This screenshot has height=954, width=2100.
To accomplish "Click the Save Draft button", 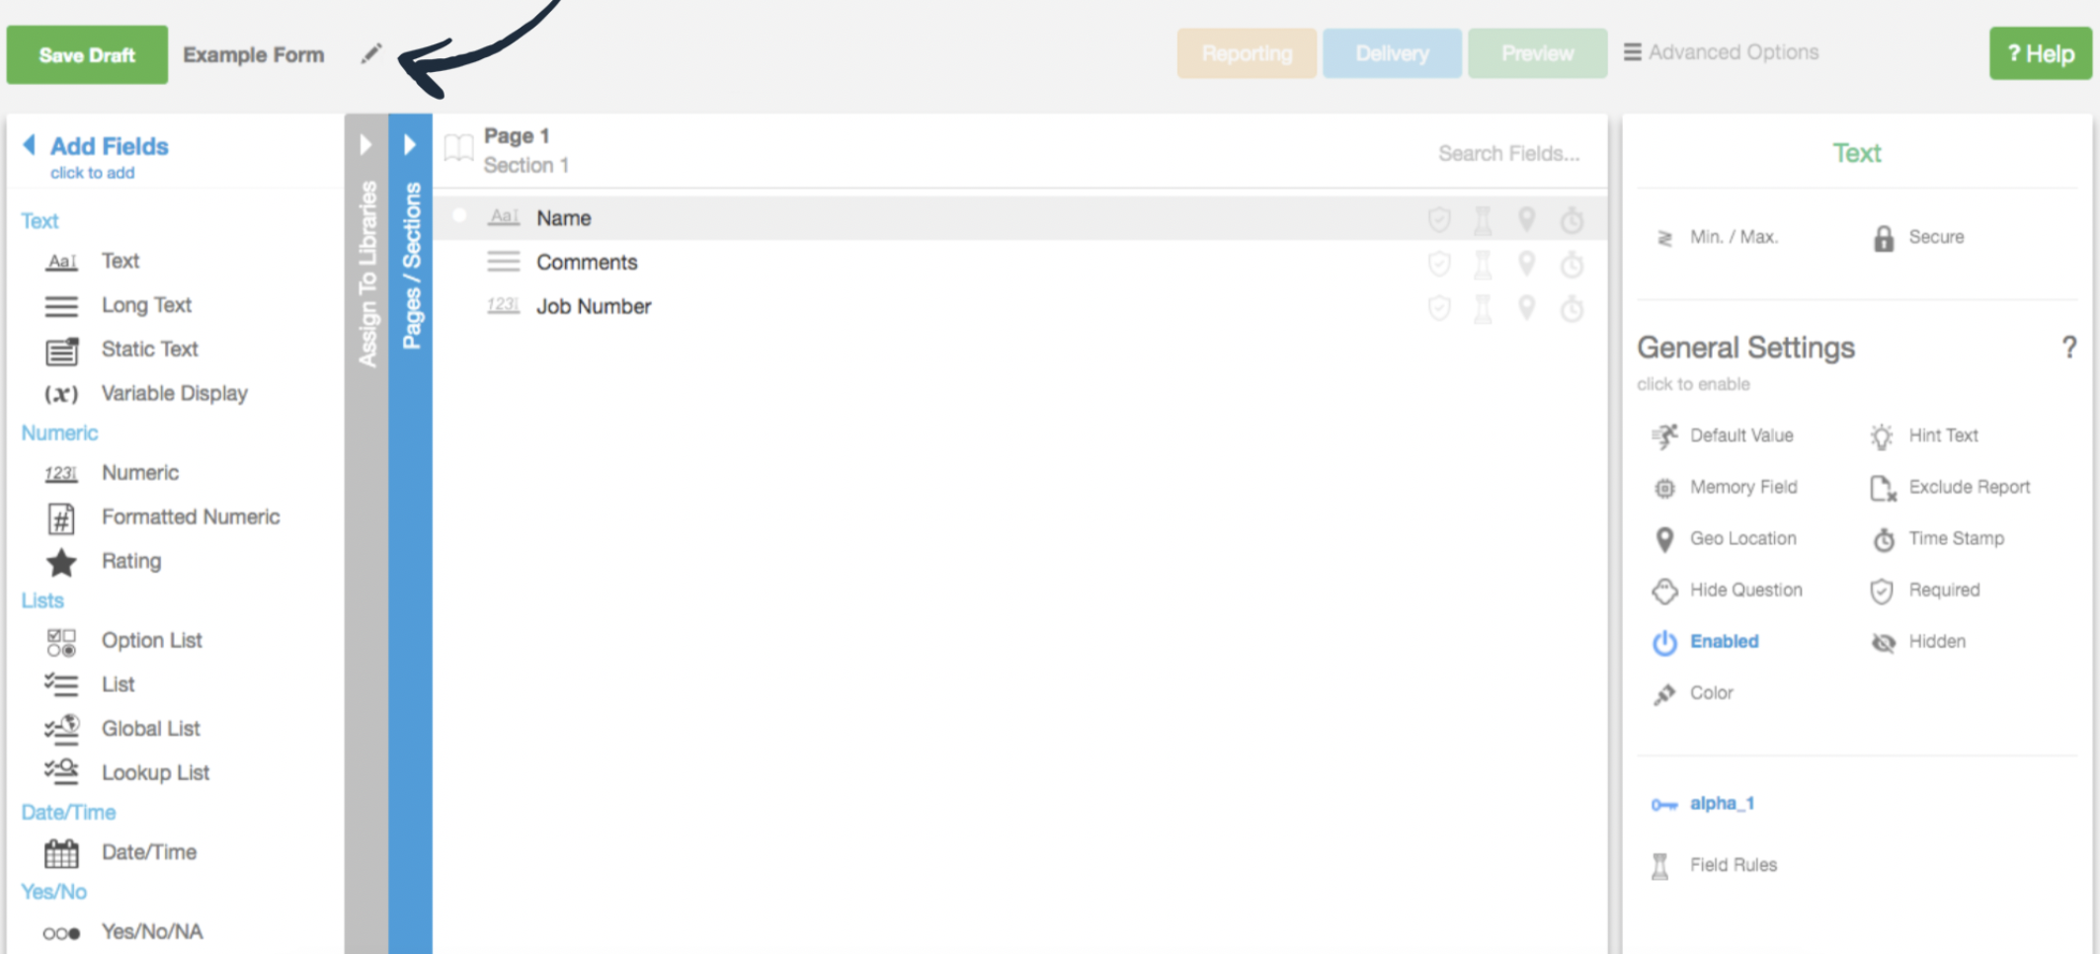I will point(87,54).
